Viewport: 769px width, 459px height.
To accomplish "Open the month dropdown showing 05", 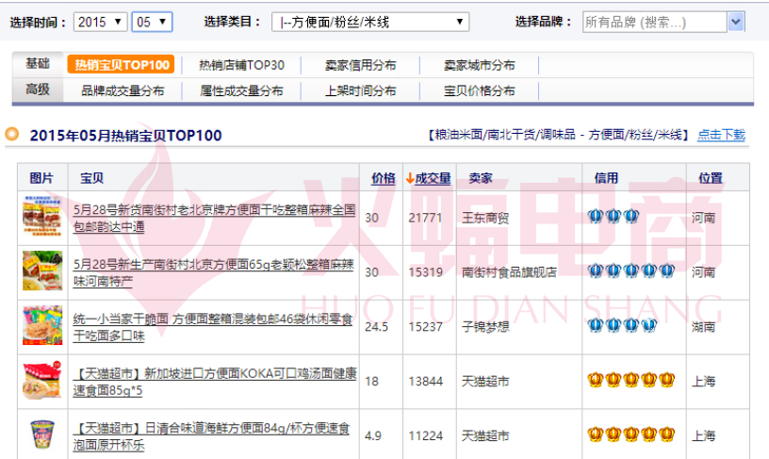I will [x=152, y=22].
